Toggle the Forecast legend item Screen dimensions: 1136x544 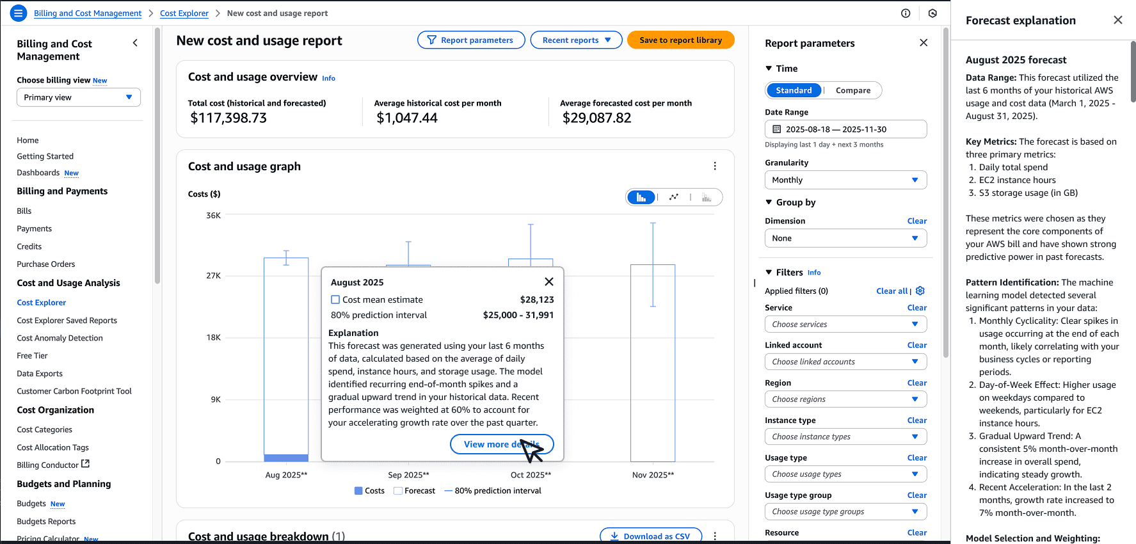click(x=414, y=491)
